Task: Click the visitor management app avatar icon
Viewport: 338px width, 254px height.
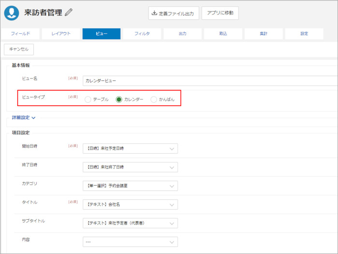Action: 12,13
